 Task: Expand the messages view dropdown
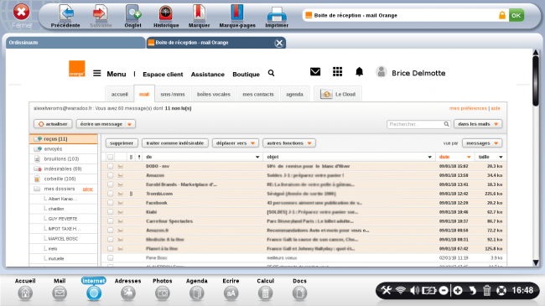click(x=482, y=143)
